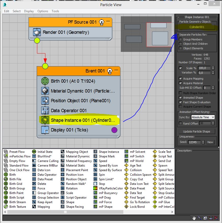Click the Scale % value field
222x223 pixels.
[204, 68]
